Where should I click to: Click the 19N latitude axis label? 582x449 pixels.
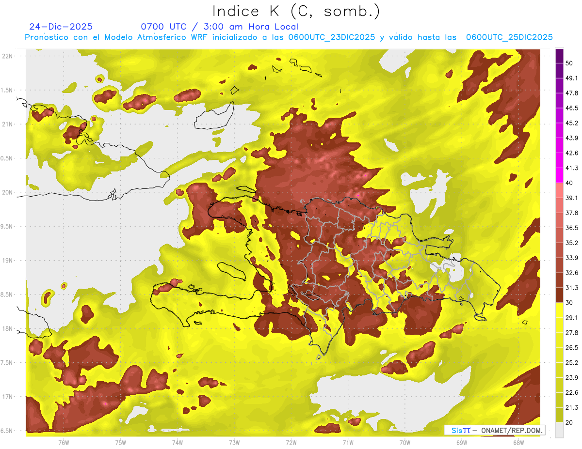8,260
